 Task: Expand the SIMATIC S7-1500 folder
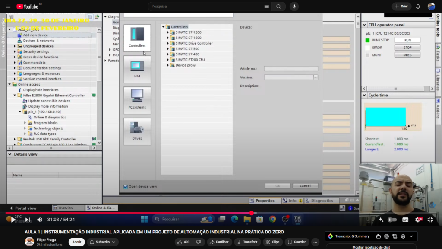pyautogui.click(x=168, y=38)
